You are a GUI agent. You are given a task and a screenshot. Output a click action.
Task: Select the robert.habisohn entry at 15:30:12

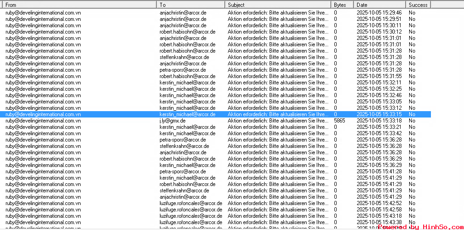[187, 32]
